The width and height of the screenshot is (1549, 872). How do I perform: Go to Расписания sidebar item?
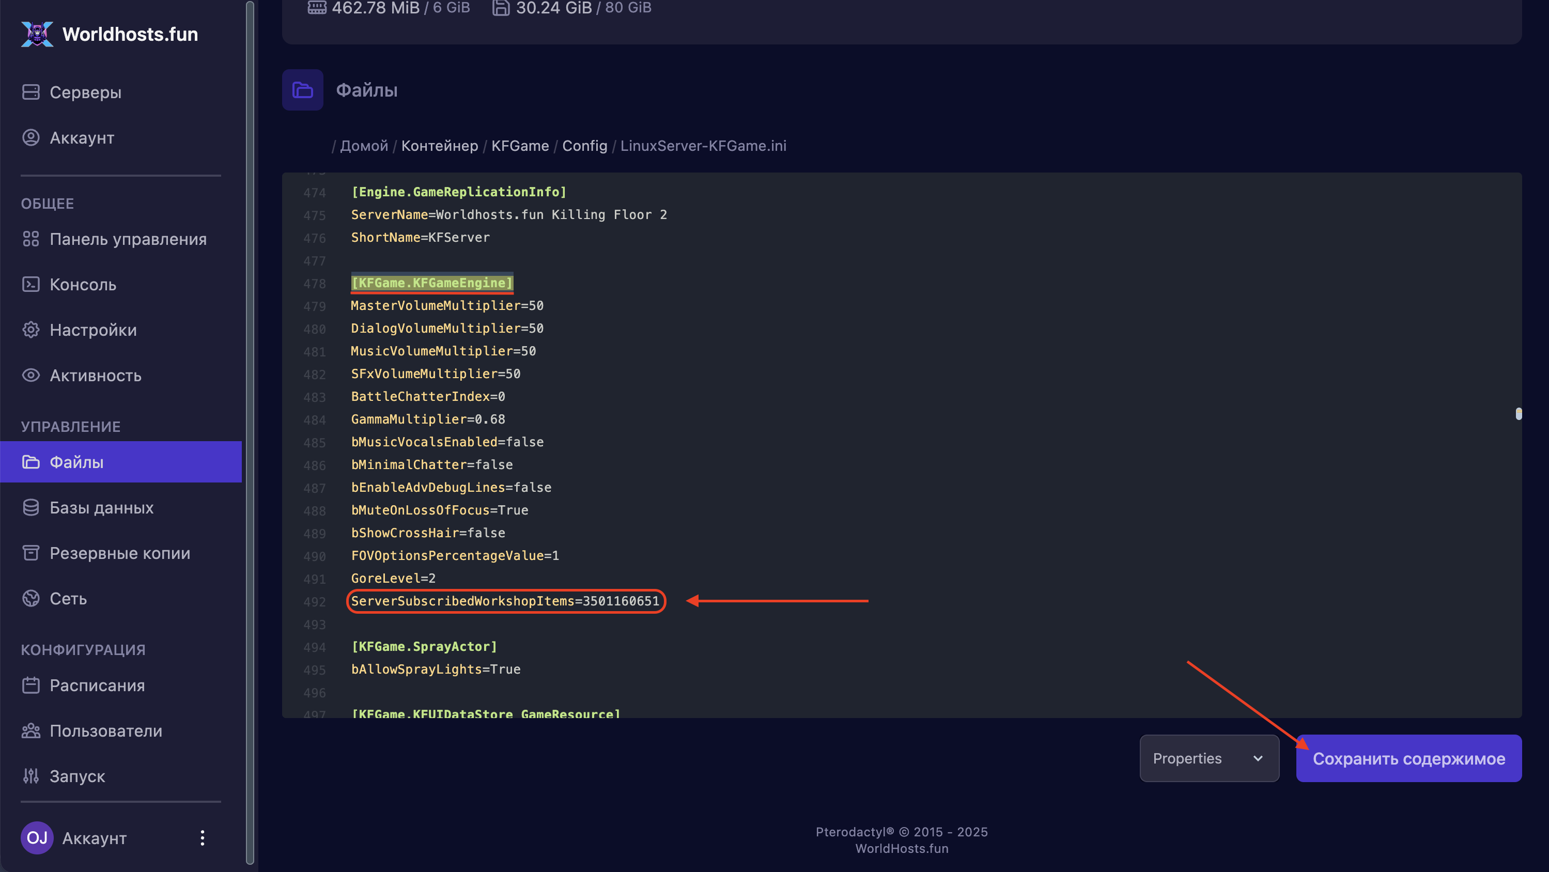pos(97,686)
